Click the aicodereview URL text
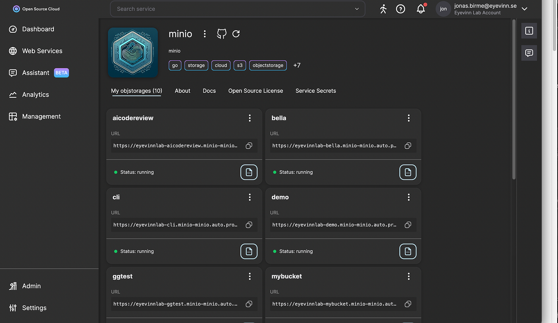Viewport: 558px width, 323px height. (x=175, y=146)
